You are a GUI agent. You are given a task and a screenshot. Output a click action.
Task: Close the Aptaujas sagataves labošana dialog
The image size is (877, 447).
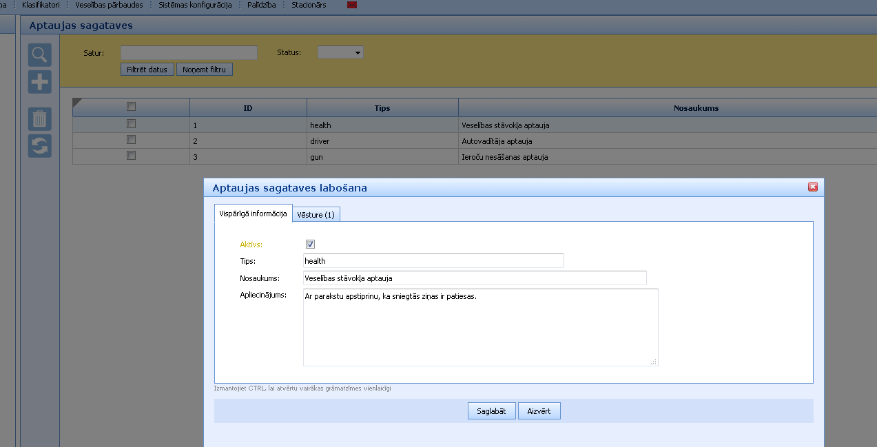pos(812,187)
